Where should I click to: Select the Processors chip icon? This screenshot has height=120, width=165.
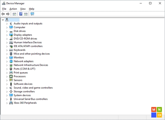tap(11, 77)
